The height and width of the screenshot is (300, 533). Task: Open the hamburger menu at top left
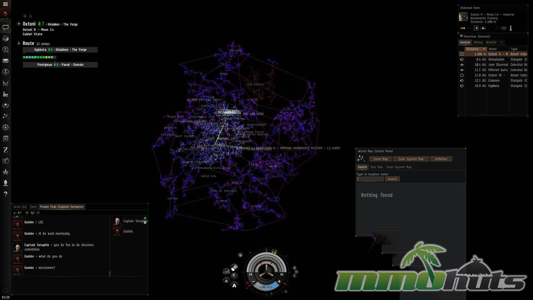point(6,4)
